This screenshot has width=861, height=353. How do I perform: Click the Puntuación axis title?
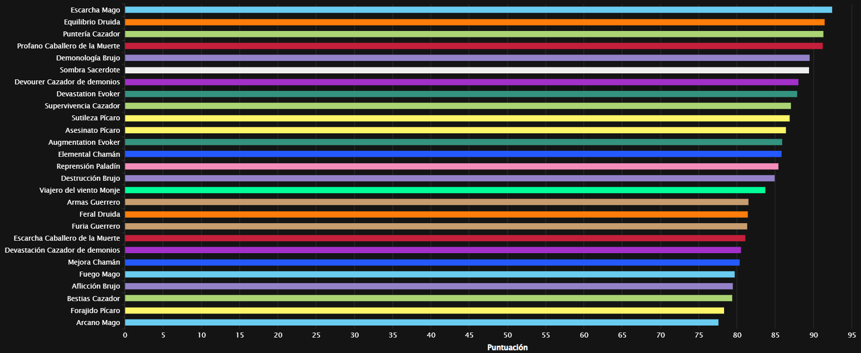click(x=507, y=348)
